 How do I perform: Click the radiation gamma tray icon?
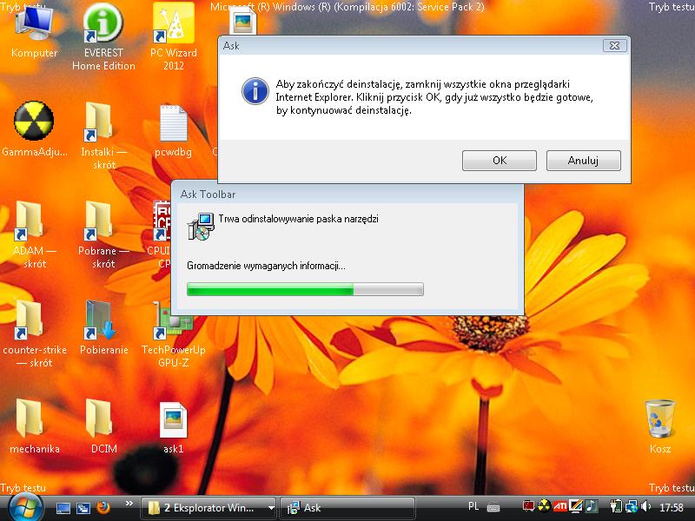coord(545,506)
